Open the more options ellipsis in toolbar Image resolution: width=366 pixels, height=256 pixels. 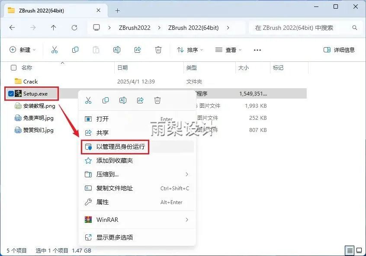click(x=257, y=50)
